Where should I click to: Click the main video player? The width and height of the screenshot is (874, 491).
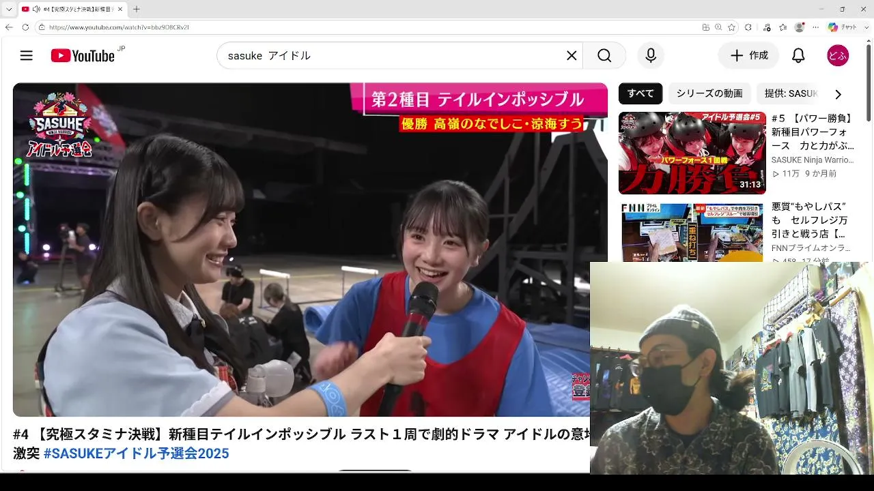coord(310,250)
